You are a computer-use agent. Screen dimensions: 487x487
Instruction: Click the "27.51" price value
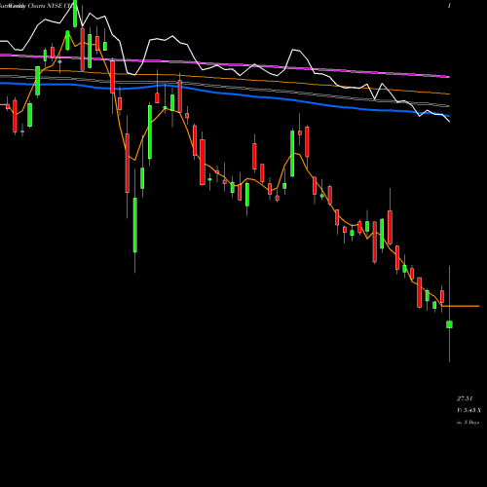pyautogui.click(x=465, y=398)
